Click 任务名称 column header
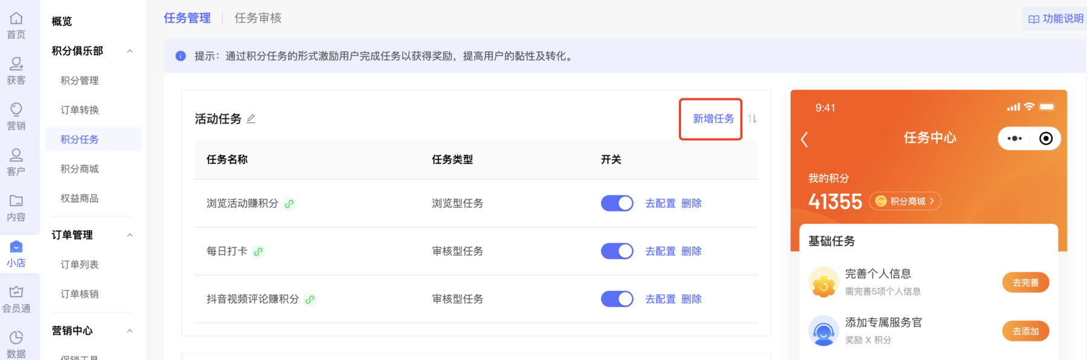Image resolution: width=1087 pixels, height=360 pixels. click(227, 160)
